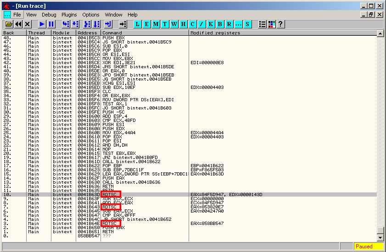Click the scrollbar up arrow
Screen dimensions: 386x252
click(x=380, y=33)
